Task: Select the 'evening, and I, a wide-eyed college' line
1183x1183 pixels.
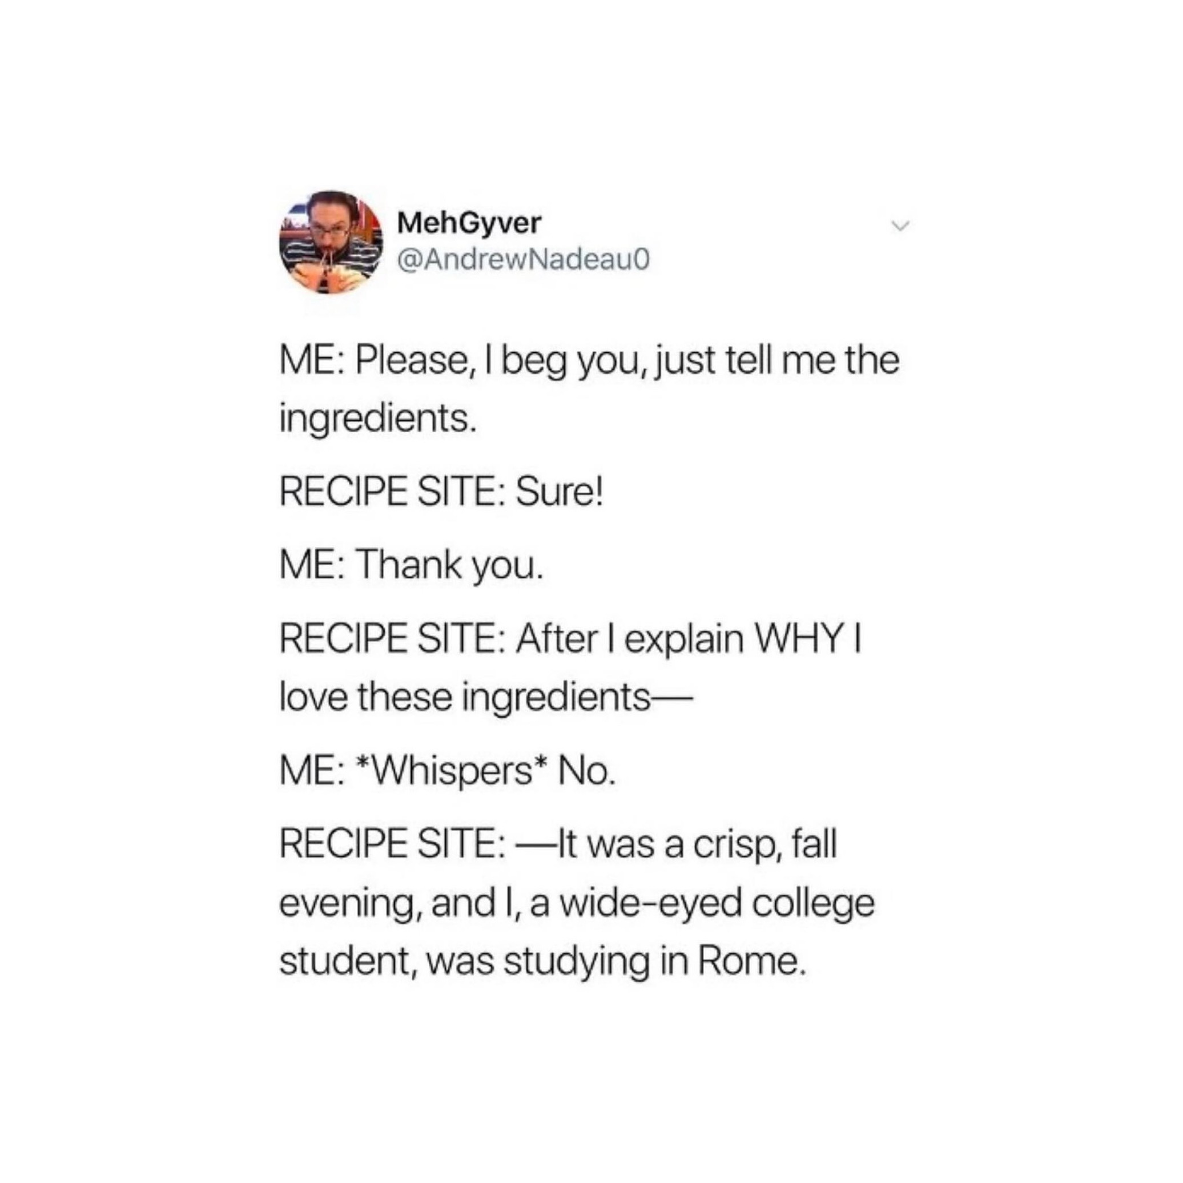Action: (577, 904)
